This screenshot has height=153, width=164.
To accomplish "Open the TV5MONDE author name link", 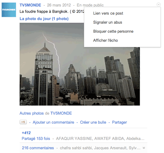I will [31, 5].
